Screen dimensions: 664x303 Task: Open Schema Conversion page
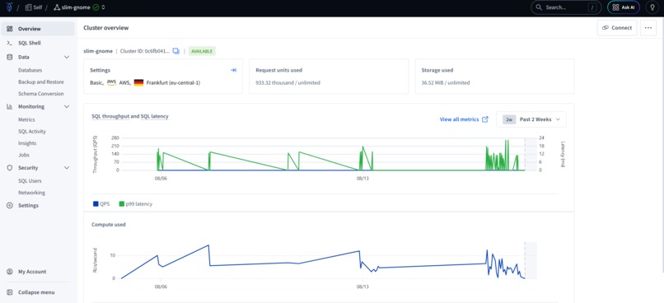click(41, 94)
